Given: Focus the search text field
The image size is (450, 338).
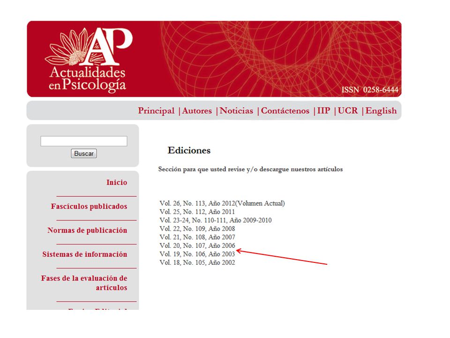Looking at the screenshot, I should coord(84,141).
